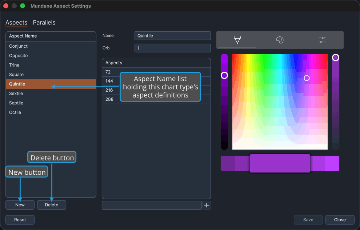Screen dimensions: 360x230
Task: Click the new aspect angle input field
Action: (x=152, y=205)
